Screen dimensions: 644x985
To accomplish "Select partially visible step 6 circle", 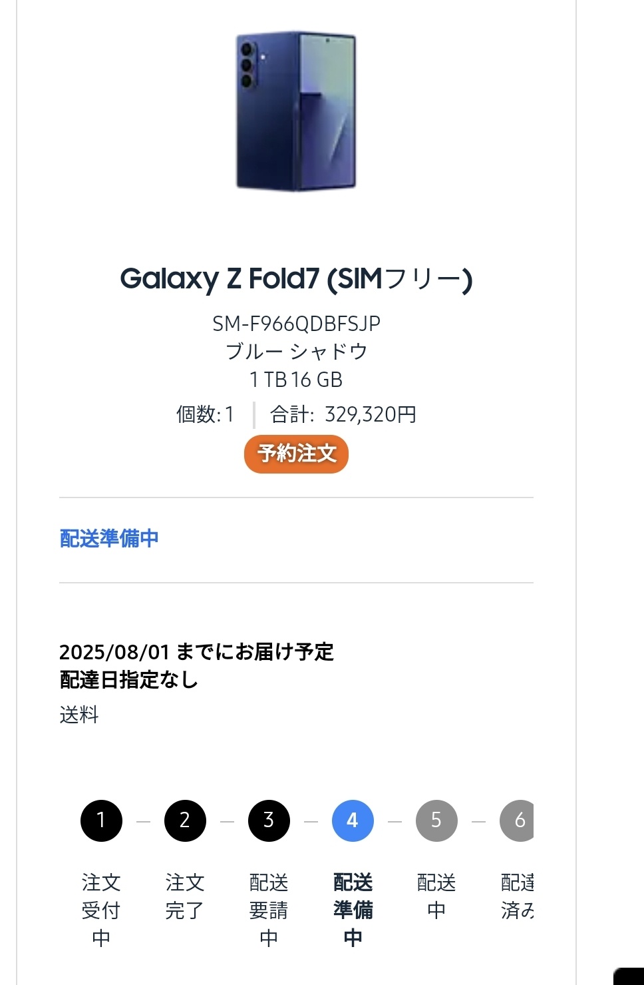I will (517, 821).
